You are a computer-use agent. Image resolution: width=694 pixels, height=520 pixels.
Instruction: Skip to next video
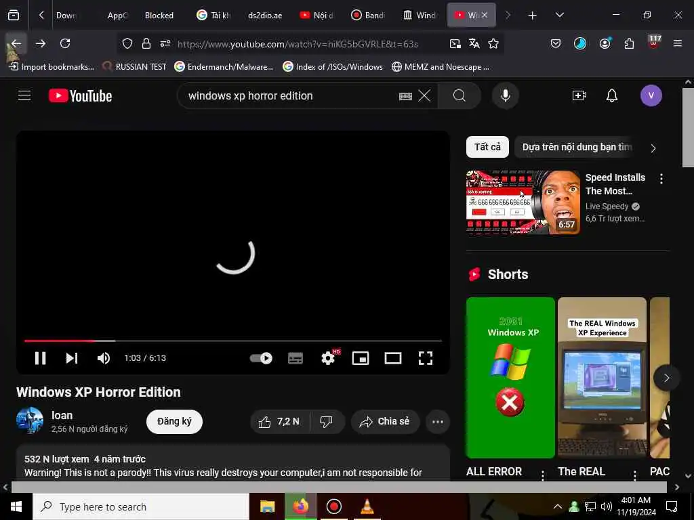pyautogui.click(x=72, y=357)
